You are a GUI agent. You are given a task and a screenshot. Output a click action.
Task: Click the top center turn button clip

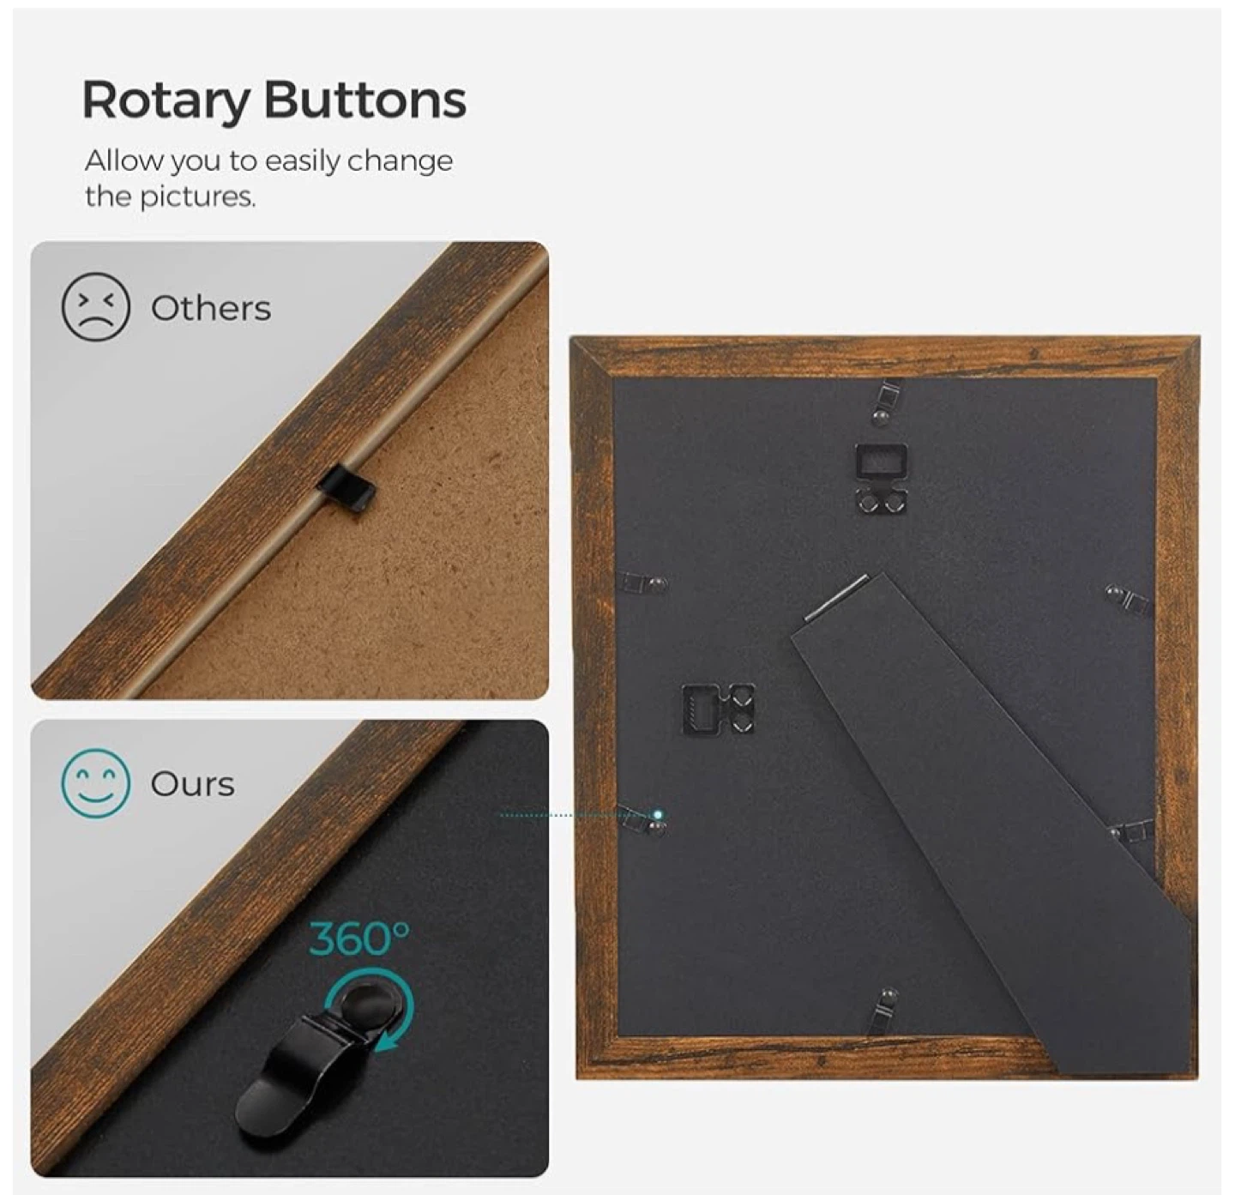tap(883, 404)
